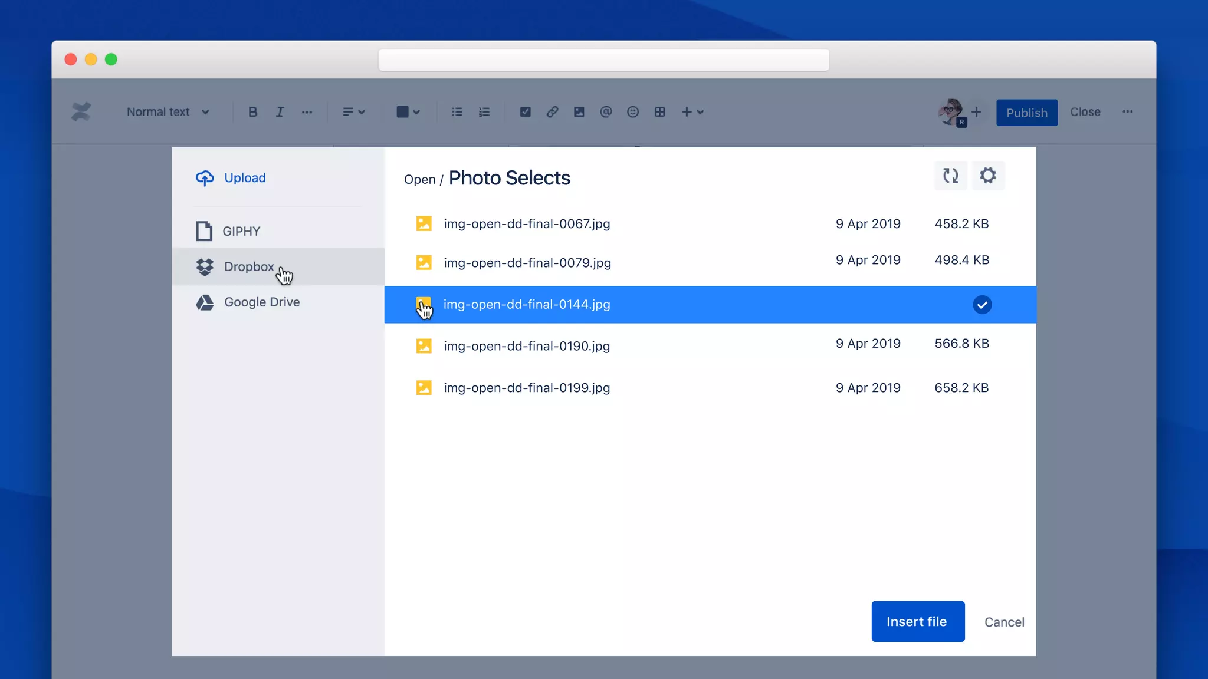Toggle italic formatting in toolbar
This screenshot has width=1208, height=679.
[x=280, y=112]
